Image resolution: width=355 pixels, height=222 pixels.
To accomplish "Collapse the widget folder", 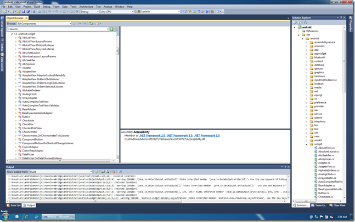I will [x=307, y=144].
